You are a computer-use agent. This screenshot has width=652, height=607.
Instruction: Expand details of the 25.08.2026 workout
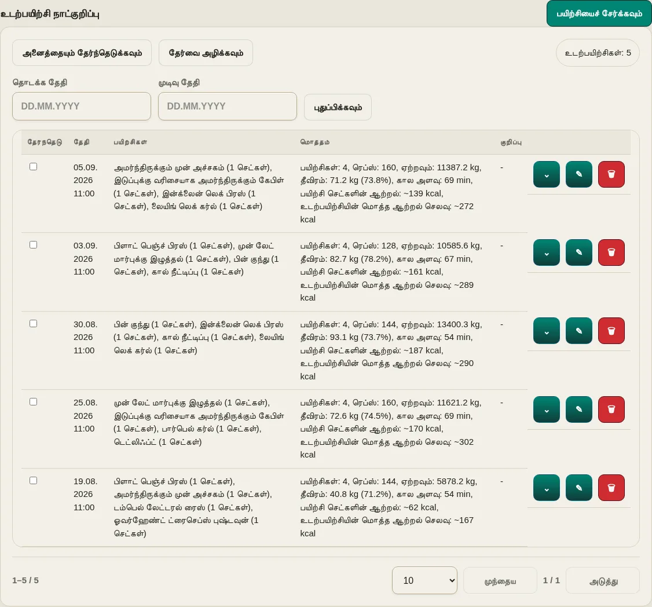click(547, 409)
